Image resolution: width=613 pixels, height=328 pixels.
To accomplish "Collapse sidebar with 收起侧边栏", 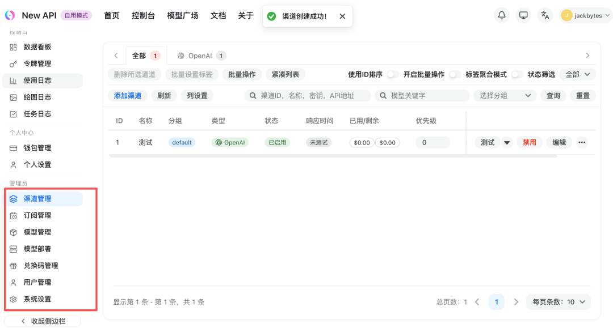I will [x=43, y=321].
